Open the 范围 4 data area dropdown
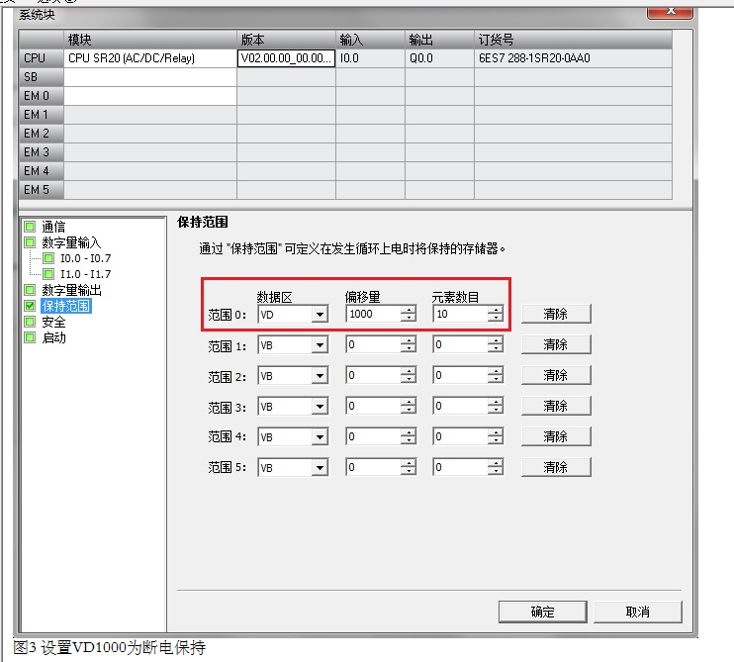The image size is (734, 662). click(x=320, y=436)
